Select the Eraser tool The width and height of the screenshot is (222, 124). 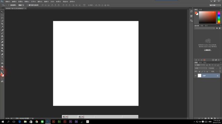point(2,42)
